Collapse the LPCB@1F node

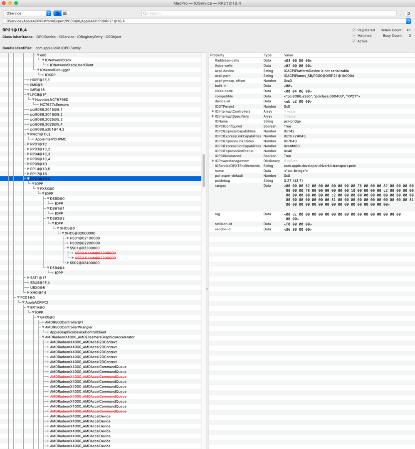coord(28,95)
